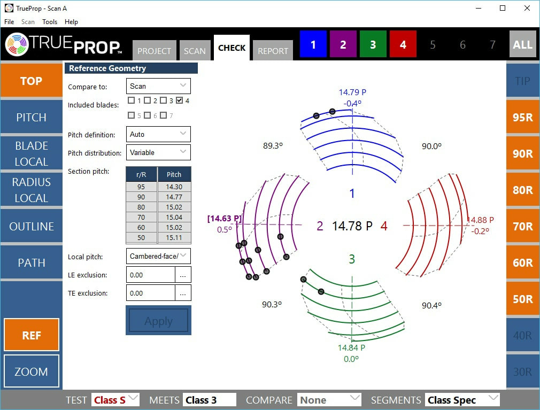This screenshot has width=540, height=410.
Task: Show all blades with ALL button
Action: coord(522,45)
